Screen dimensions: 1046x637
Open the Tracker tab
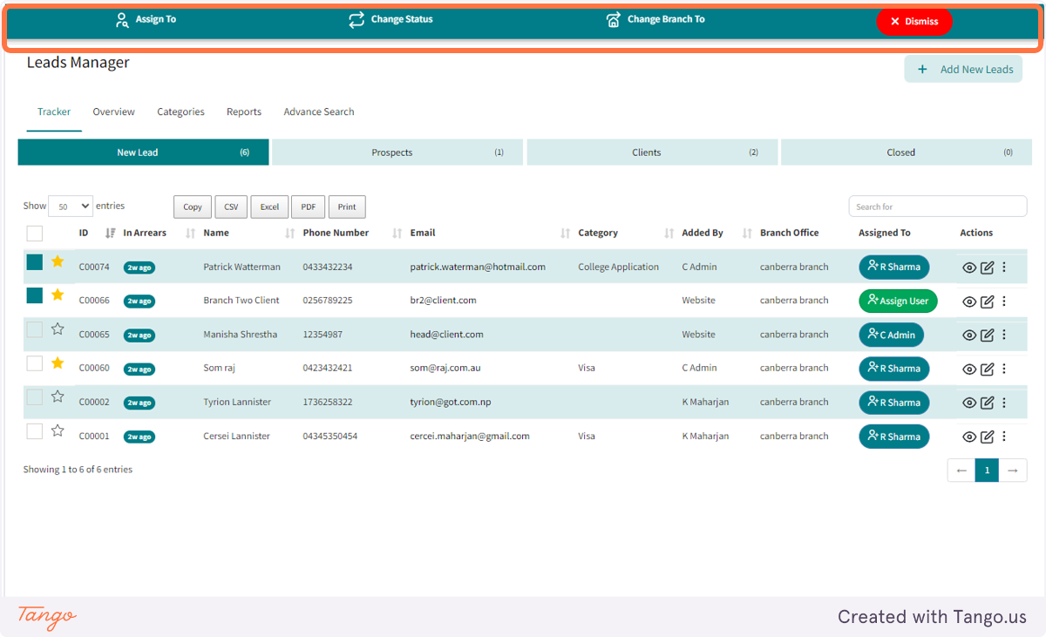tap(54, 112)
